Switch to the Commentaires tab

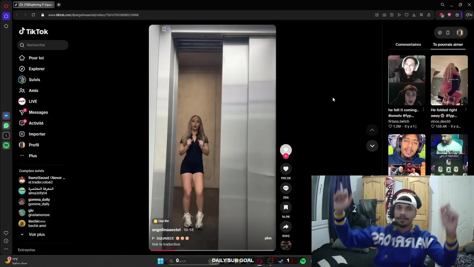tap(408, 44)
